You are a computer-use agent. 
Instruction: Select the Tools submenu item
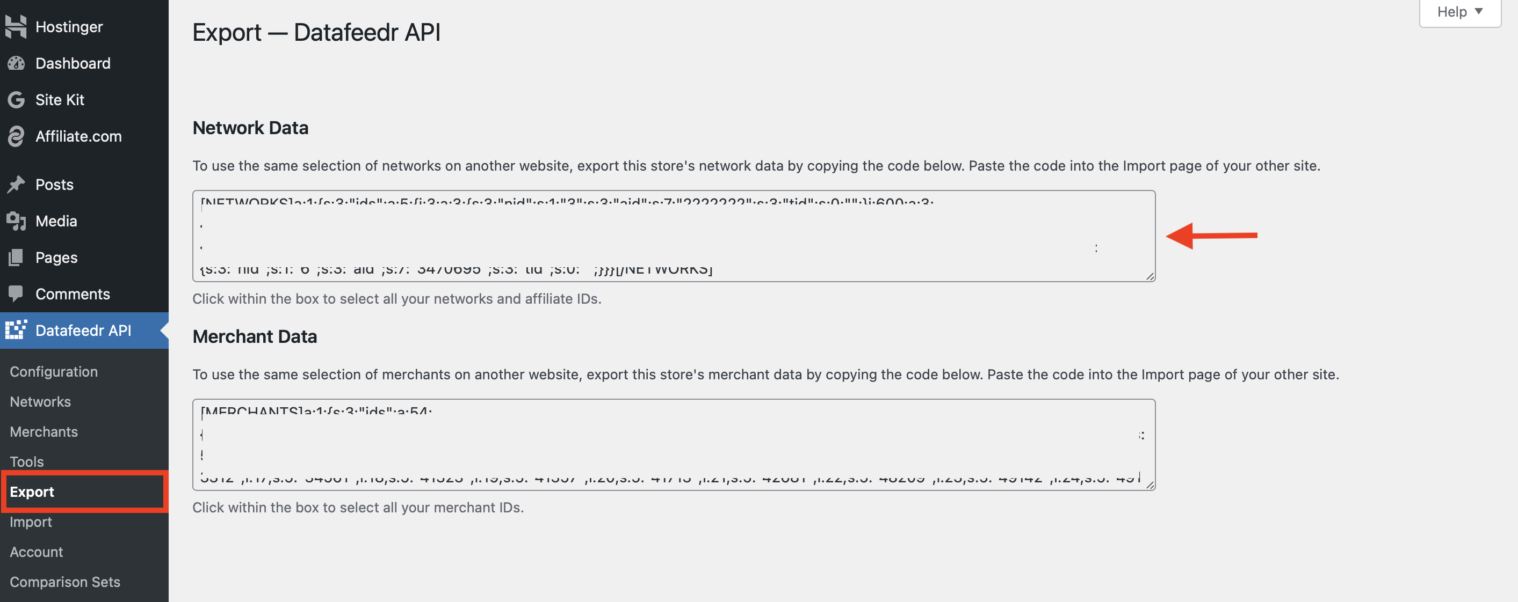coord(26,461)
